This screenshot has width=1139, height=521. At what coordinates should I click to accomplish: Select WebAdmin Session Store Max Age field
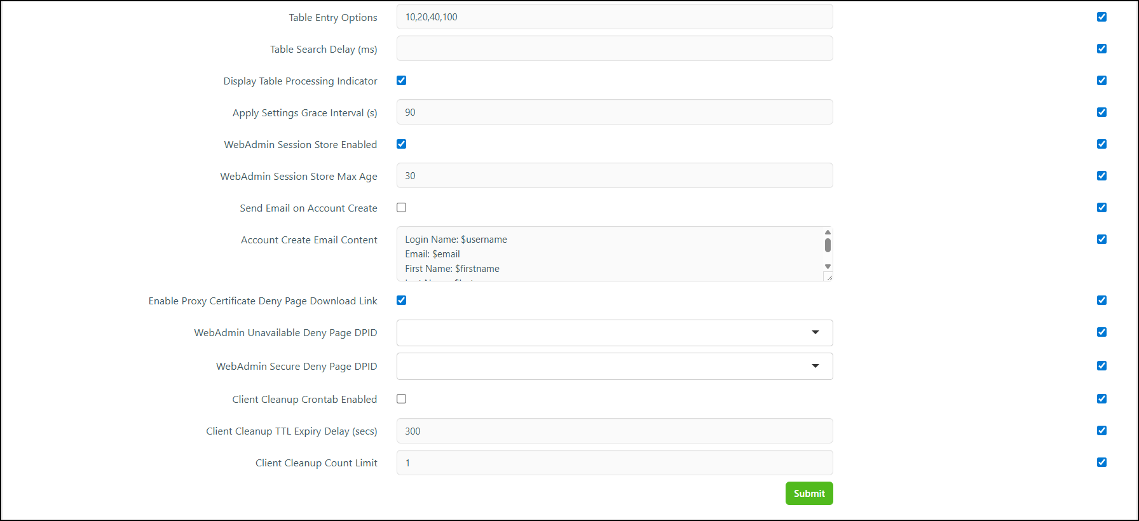tap(615, 176)
